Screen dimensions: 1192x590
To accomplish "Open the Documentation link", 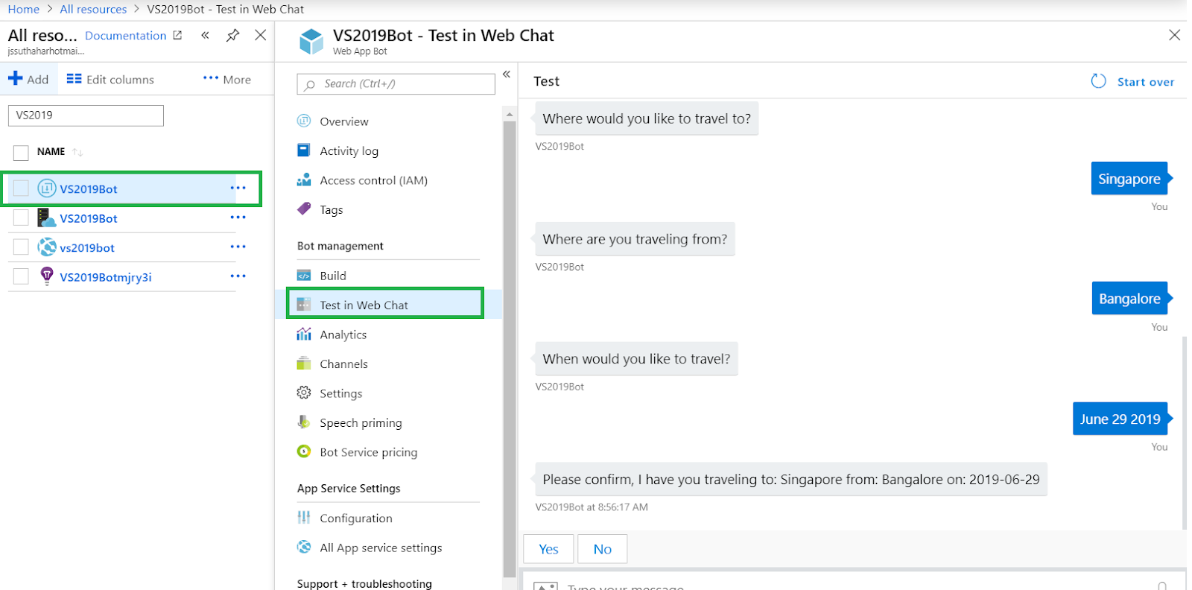I will coord(126,35).
